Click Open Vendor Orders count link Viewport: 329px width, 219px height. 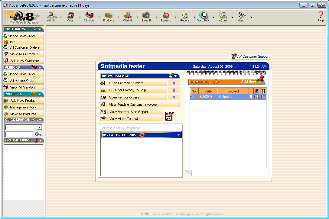(x=174, y=97)
